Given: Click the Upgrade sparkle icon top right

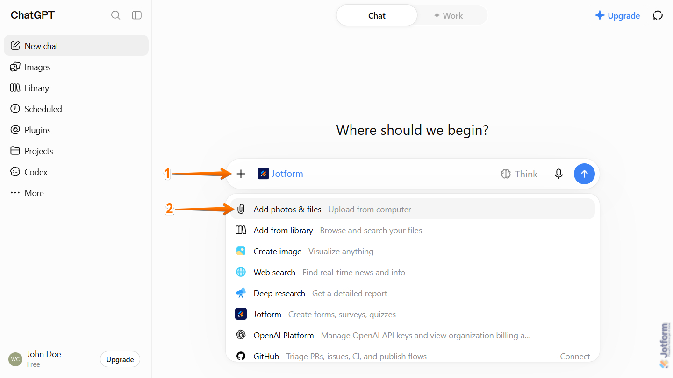Looking at the screenshot, I should coord(600,15).
